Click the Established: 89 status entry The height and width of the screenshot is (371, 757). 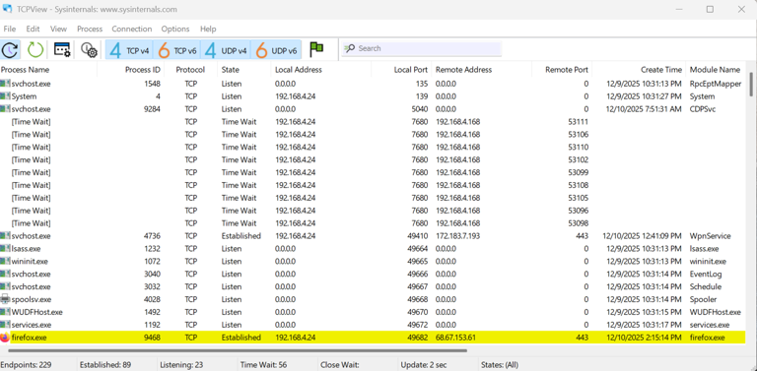[105, 365]
